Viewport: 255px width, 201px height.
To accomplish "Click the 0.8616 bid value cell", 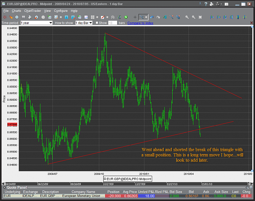I will click(192, 196).
